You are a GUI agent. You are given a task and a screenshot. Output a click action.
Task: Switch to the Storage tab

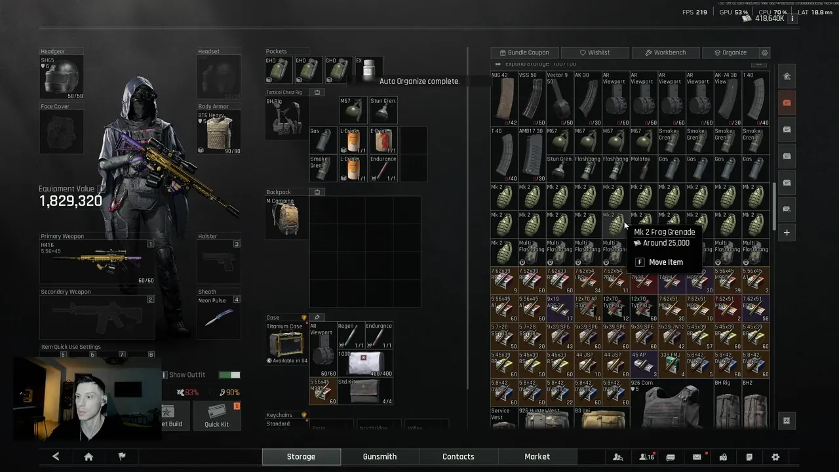[301, 457]
